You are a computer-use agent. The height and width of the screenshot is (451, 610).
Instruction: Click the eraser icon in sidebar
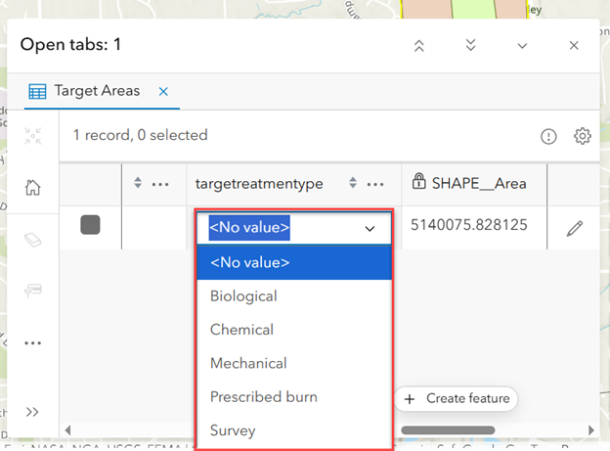[32, 240]
